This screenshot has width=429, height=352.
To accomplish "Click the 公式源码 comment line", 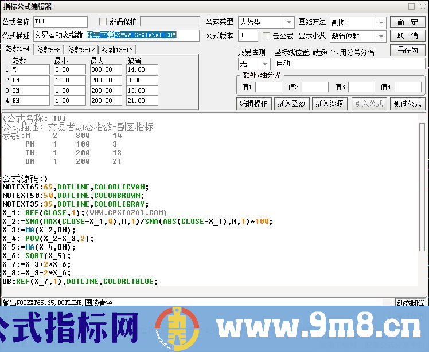I will tap(25, 179).
